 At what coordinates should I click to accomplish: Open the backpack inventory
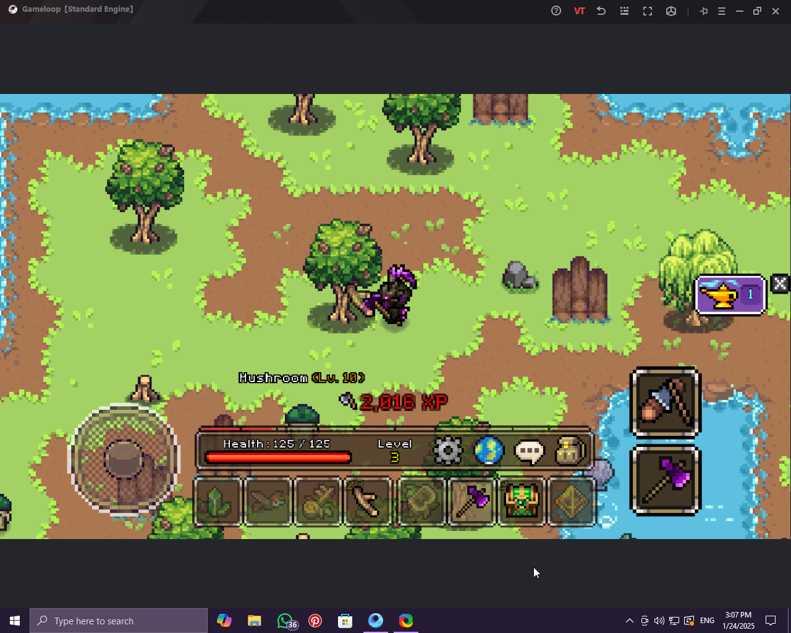[x=570, y=451]
